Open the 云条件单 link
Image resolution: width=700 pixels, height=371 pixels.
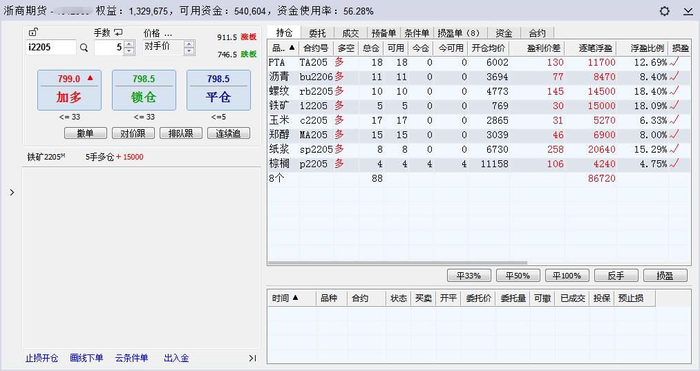click(131, 358)
